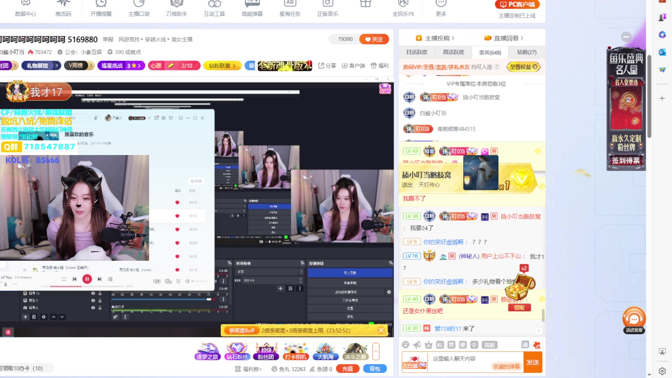Click the page vertical scrollbar
Image resolution: width=672 pixels, height=378 pixels.
tap(649, 96)
